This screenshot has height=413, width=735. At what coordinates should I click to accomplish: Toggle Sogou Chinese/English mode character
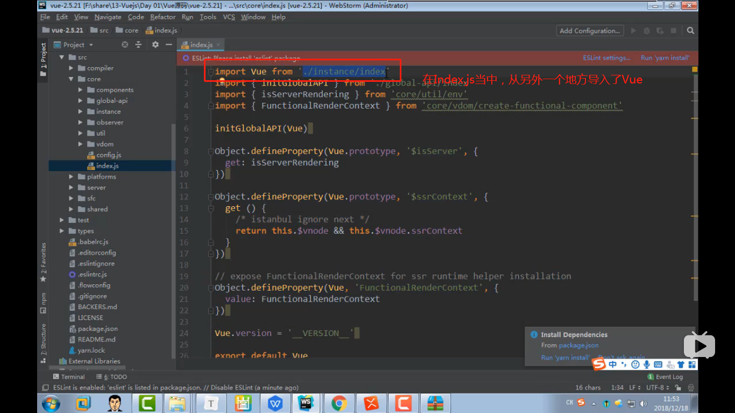tap(613, 365)
